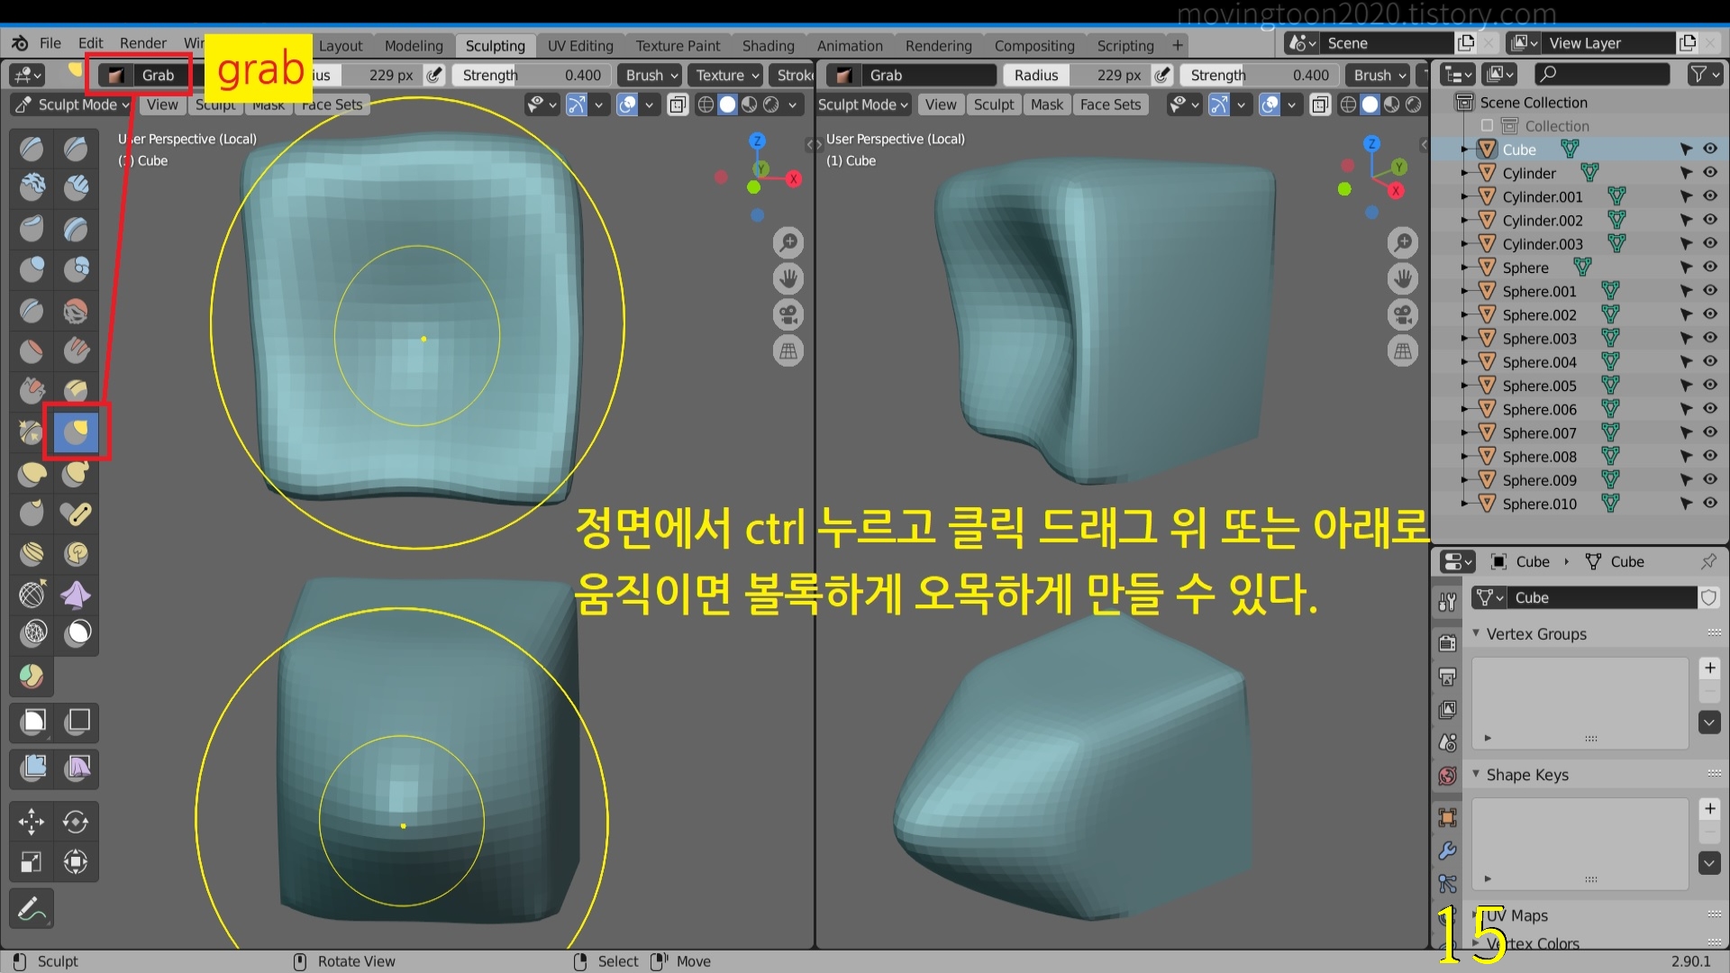Image resolution: width=1730 pixels, height=973 pixels.
Task: Expand the Cylinder.001 outliner entry
Action: [1465, 196]
